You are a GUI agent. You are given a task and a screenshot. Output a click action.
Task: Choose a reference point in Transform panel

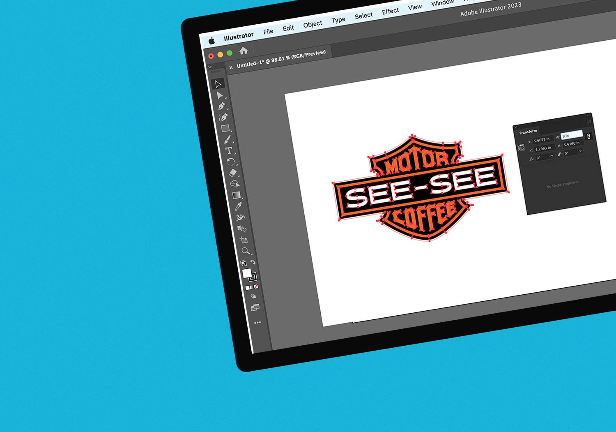pos(521,148)
